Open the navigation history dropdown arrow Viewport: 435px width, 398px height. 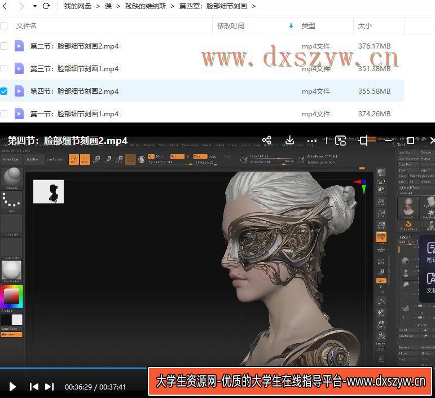pyautogui.click(x=34, y=6)
